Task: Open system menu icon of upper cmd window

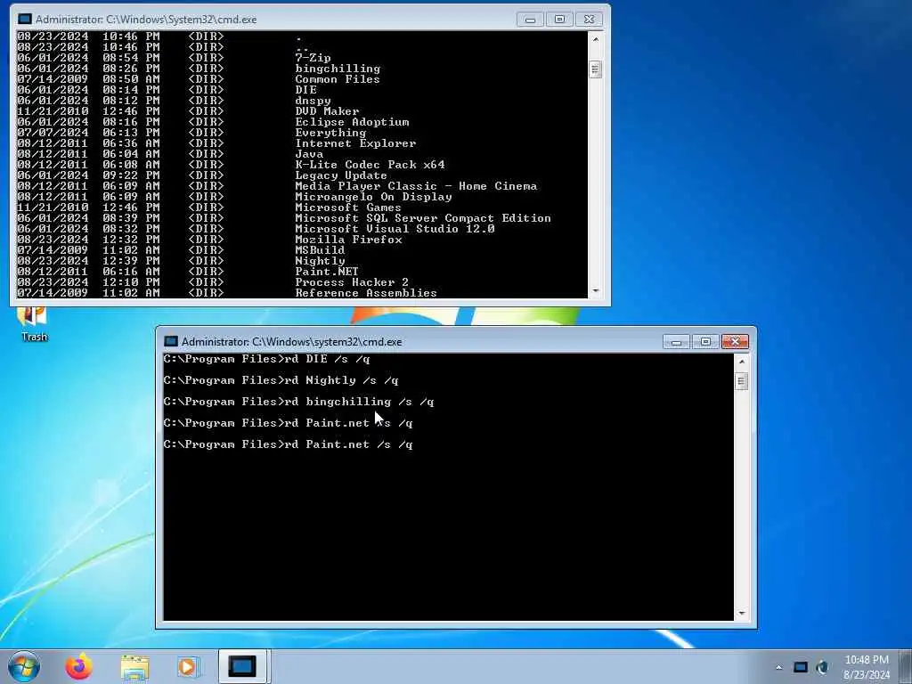Action: pos(24,20)
